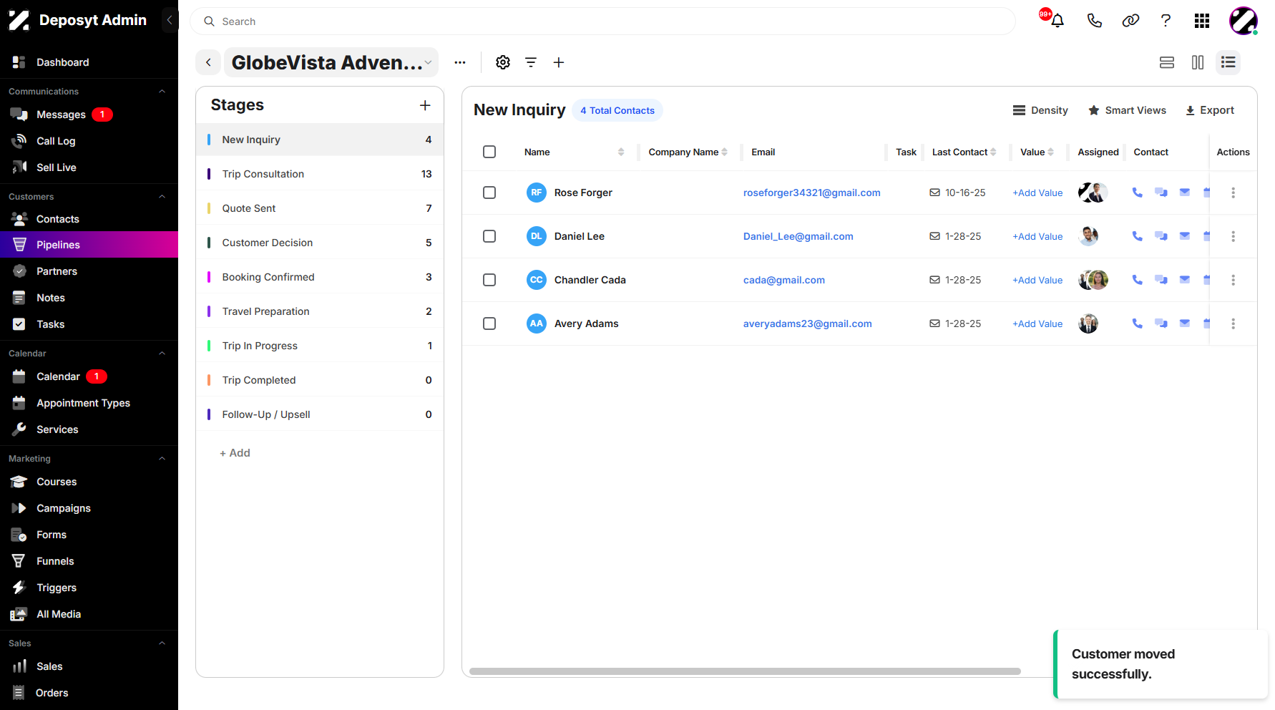Collapse the Communications sidebar section
This screenshot has height=710, width=1275.
tap(162, 92)
